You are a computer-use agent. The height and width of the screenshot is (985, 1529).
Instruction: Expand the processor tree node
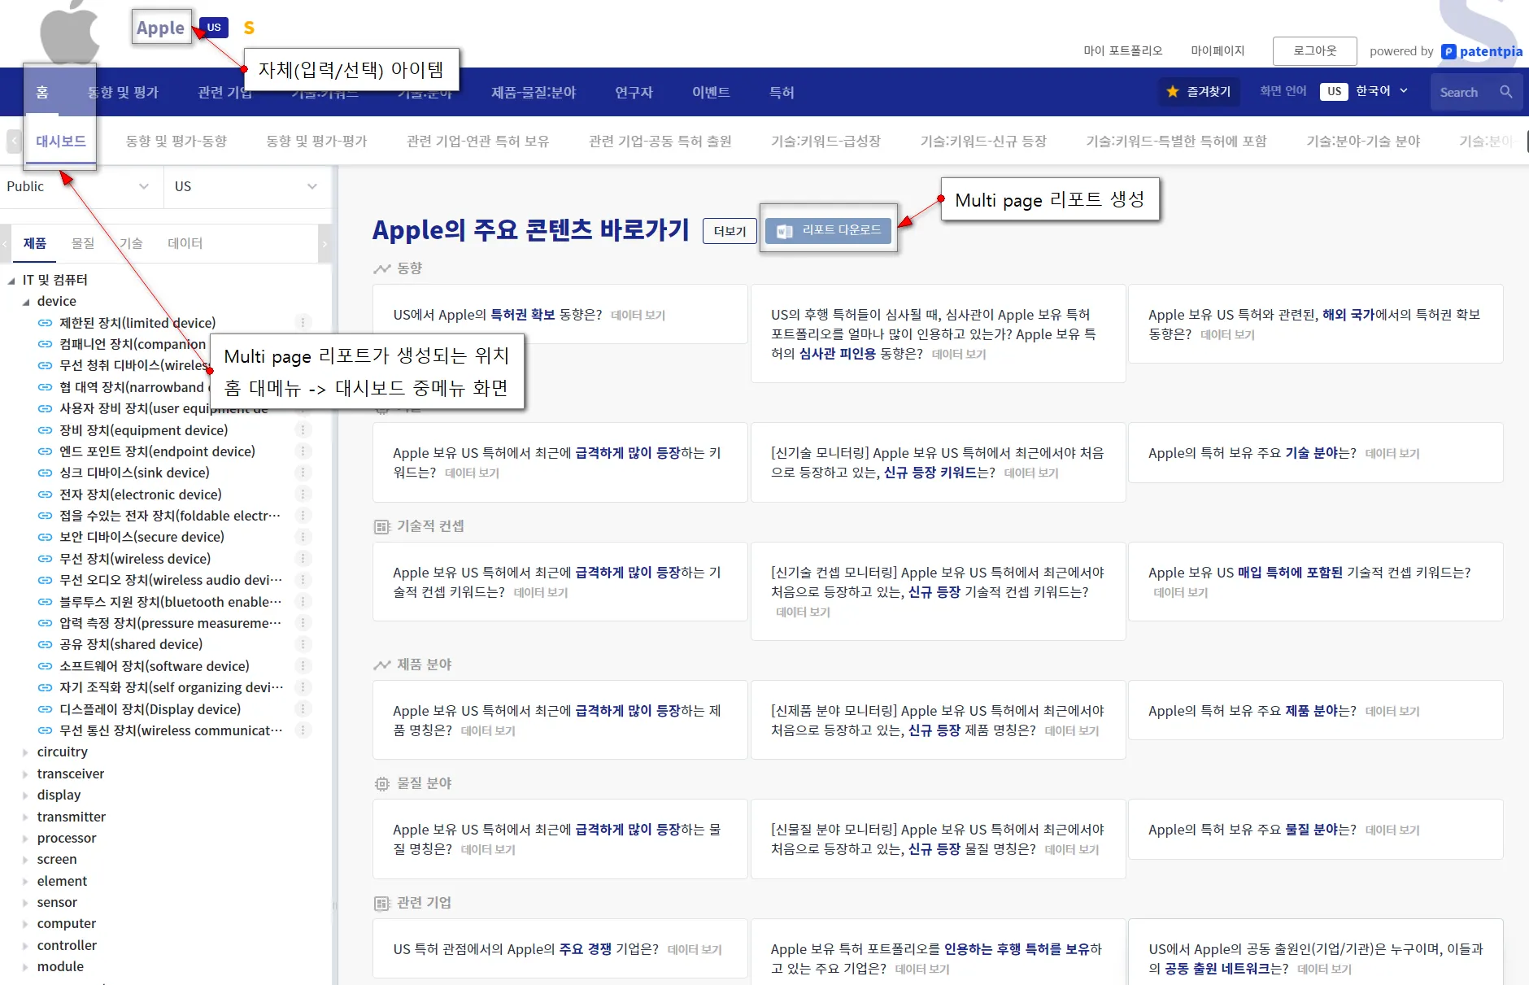[26, 839]
